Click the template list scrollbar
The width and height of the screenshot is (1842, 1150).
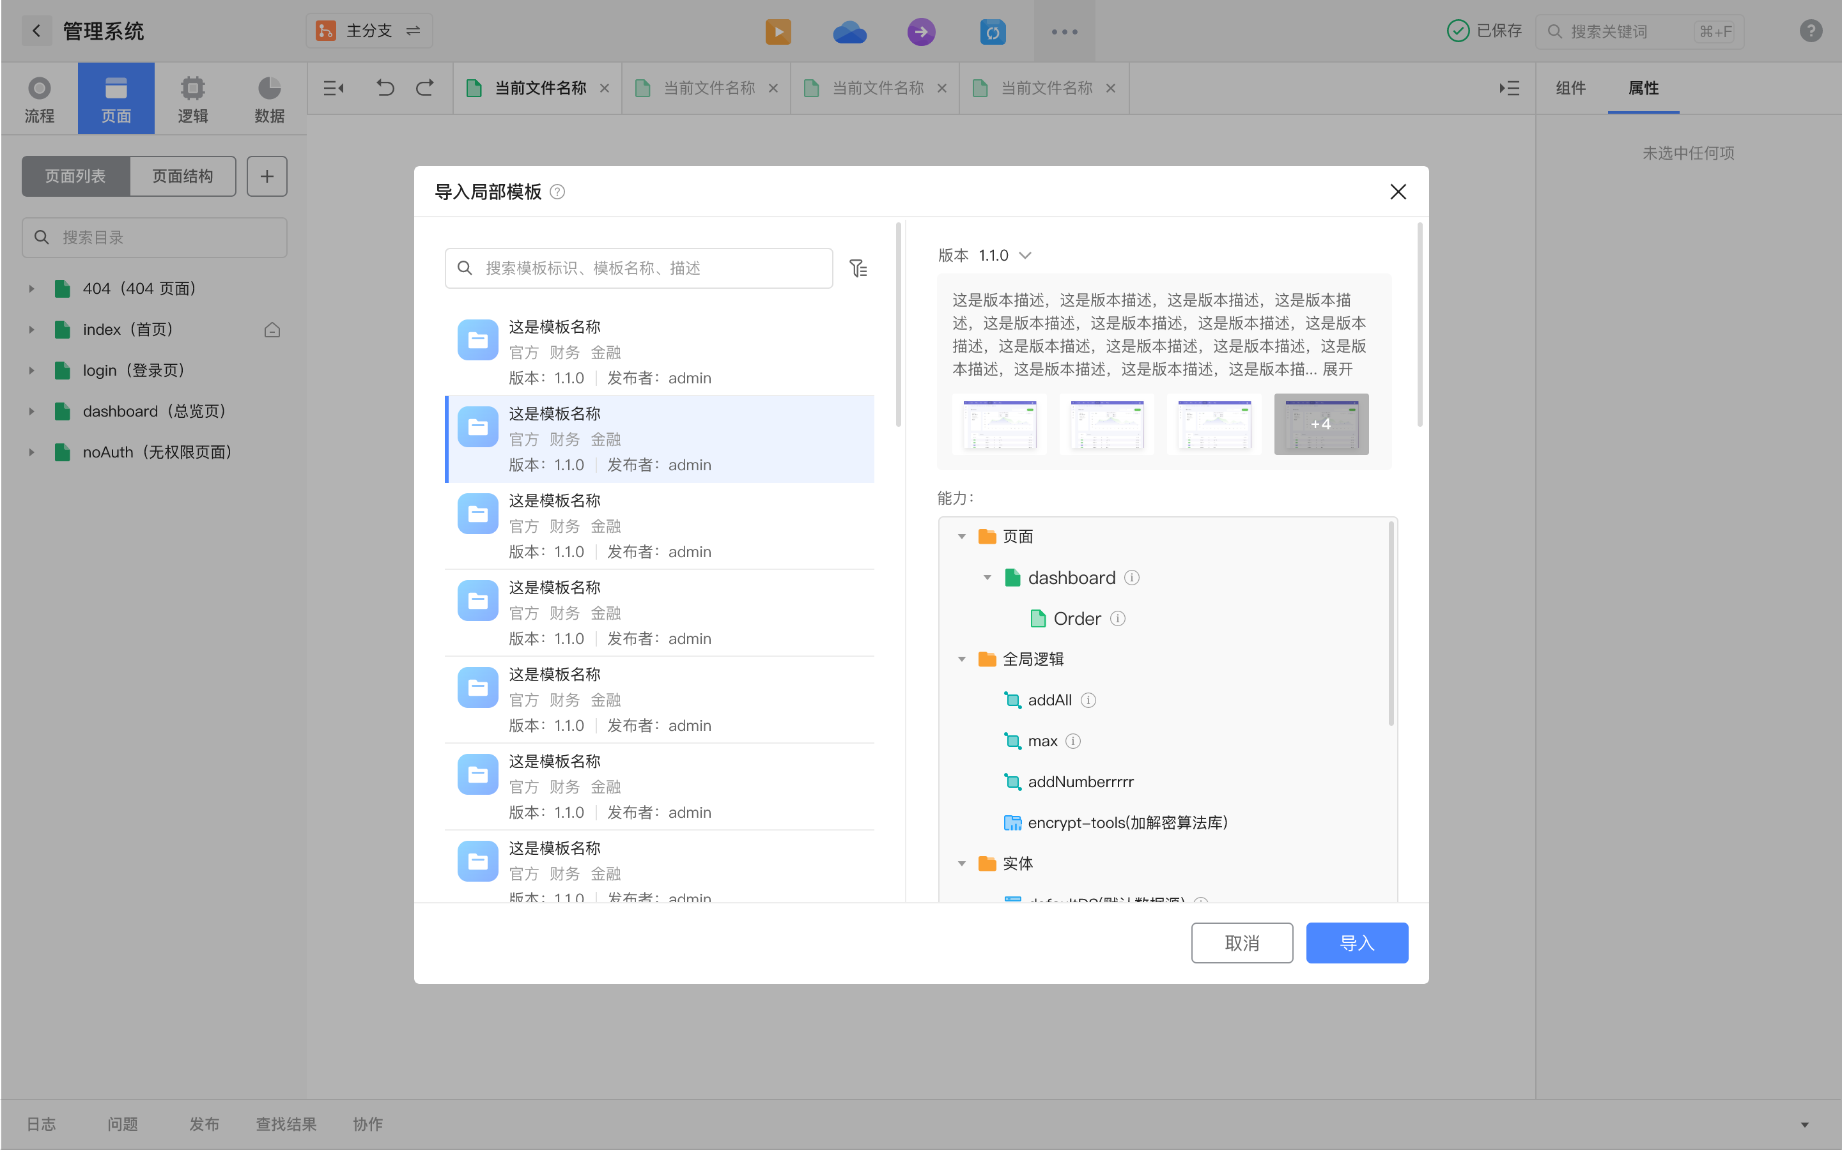click(x=898, y=326)
